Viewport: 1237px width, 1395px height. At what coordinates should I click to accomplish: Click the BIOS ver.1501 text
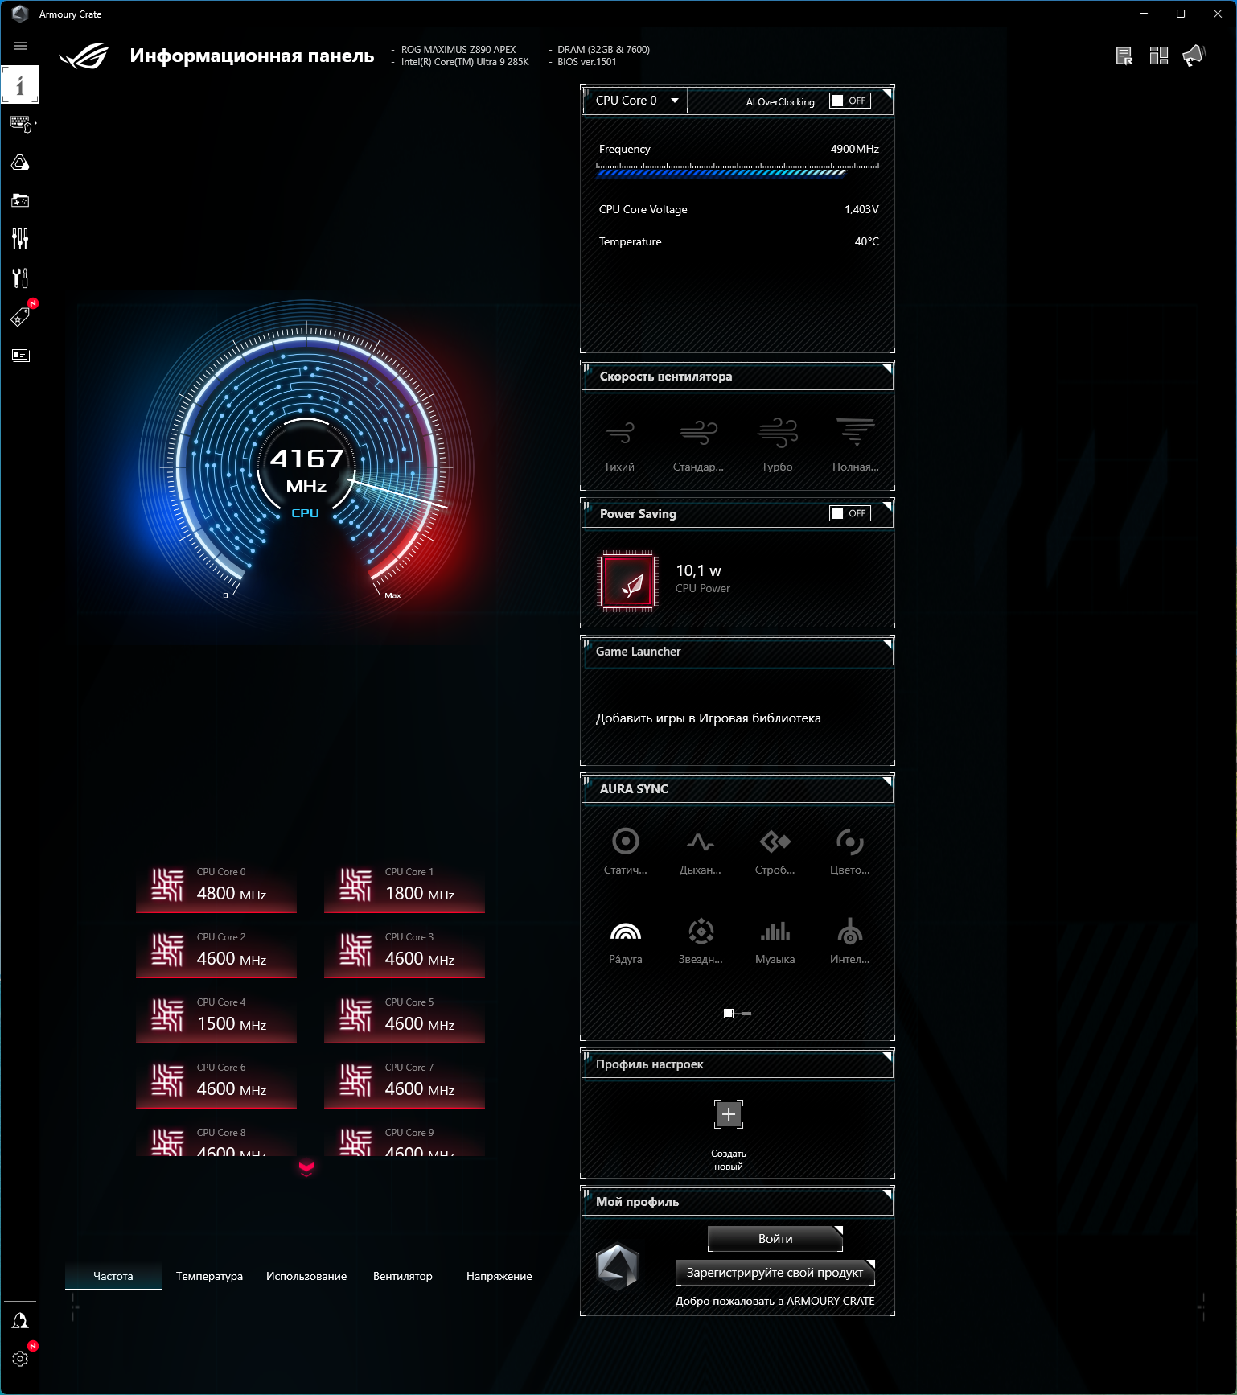587,62
